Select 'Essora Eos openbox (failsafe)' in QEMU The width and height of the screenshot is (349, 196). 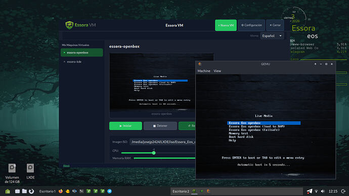(254, 130)
